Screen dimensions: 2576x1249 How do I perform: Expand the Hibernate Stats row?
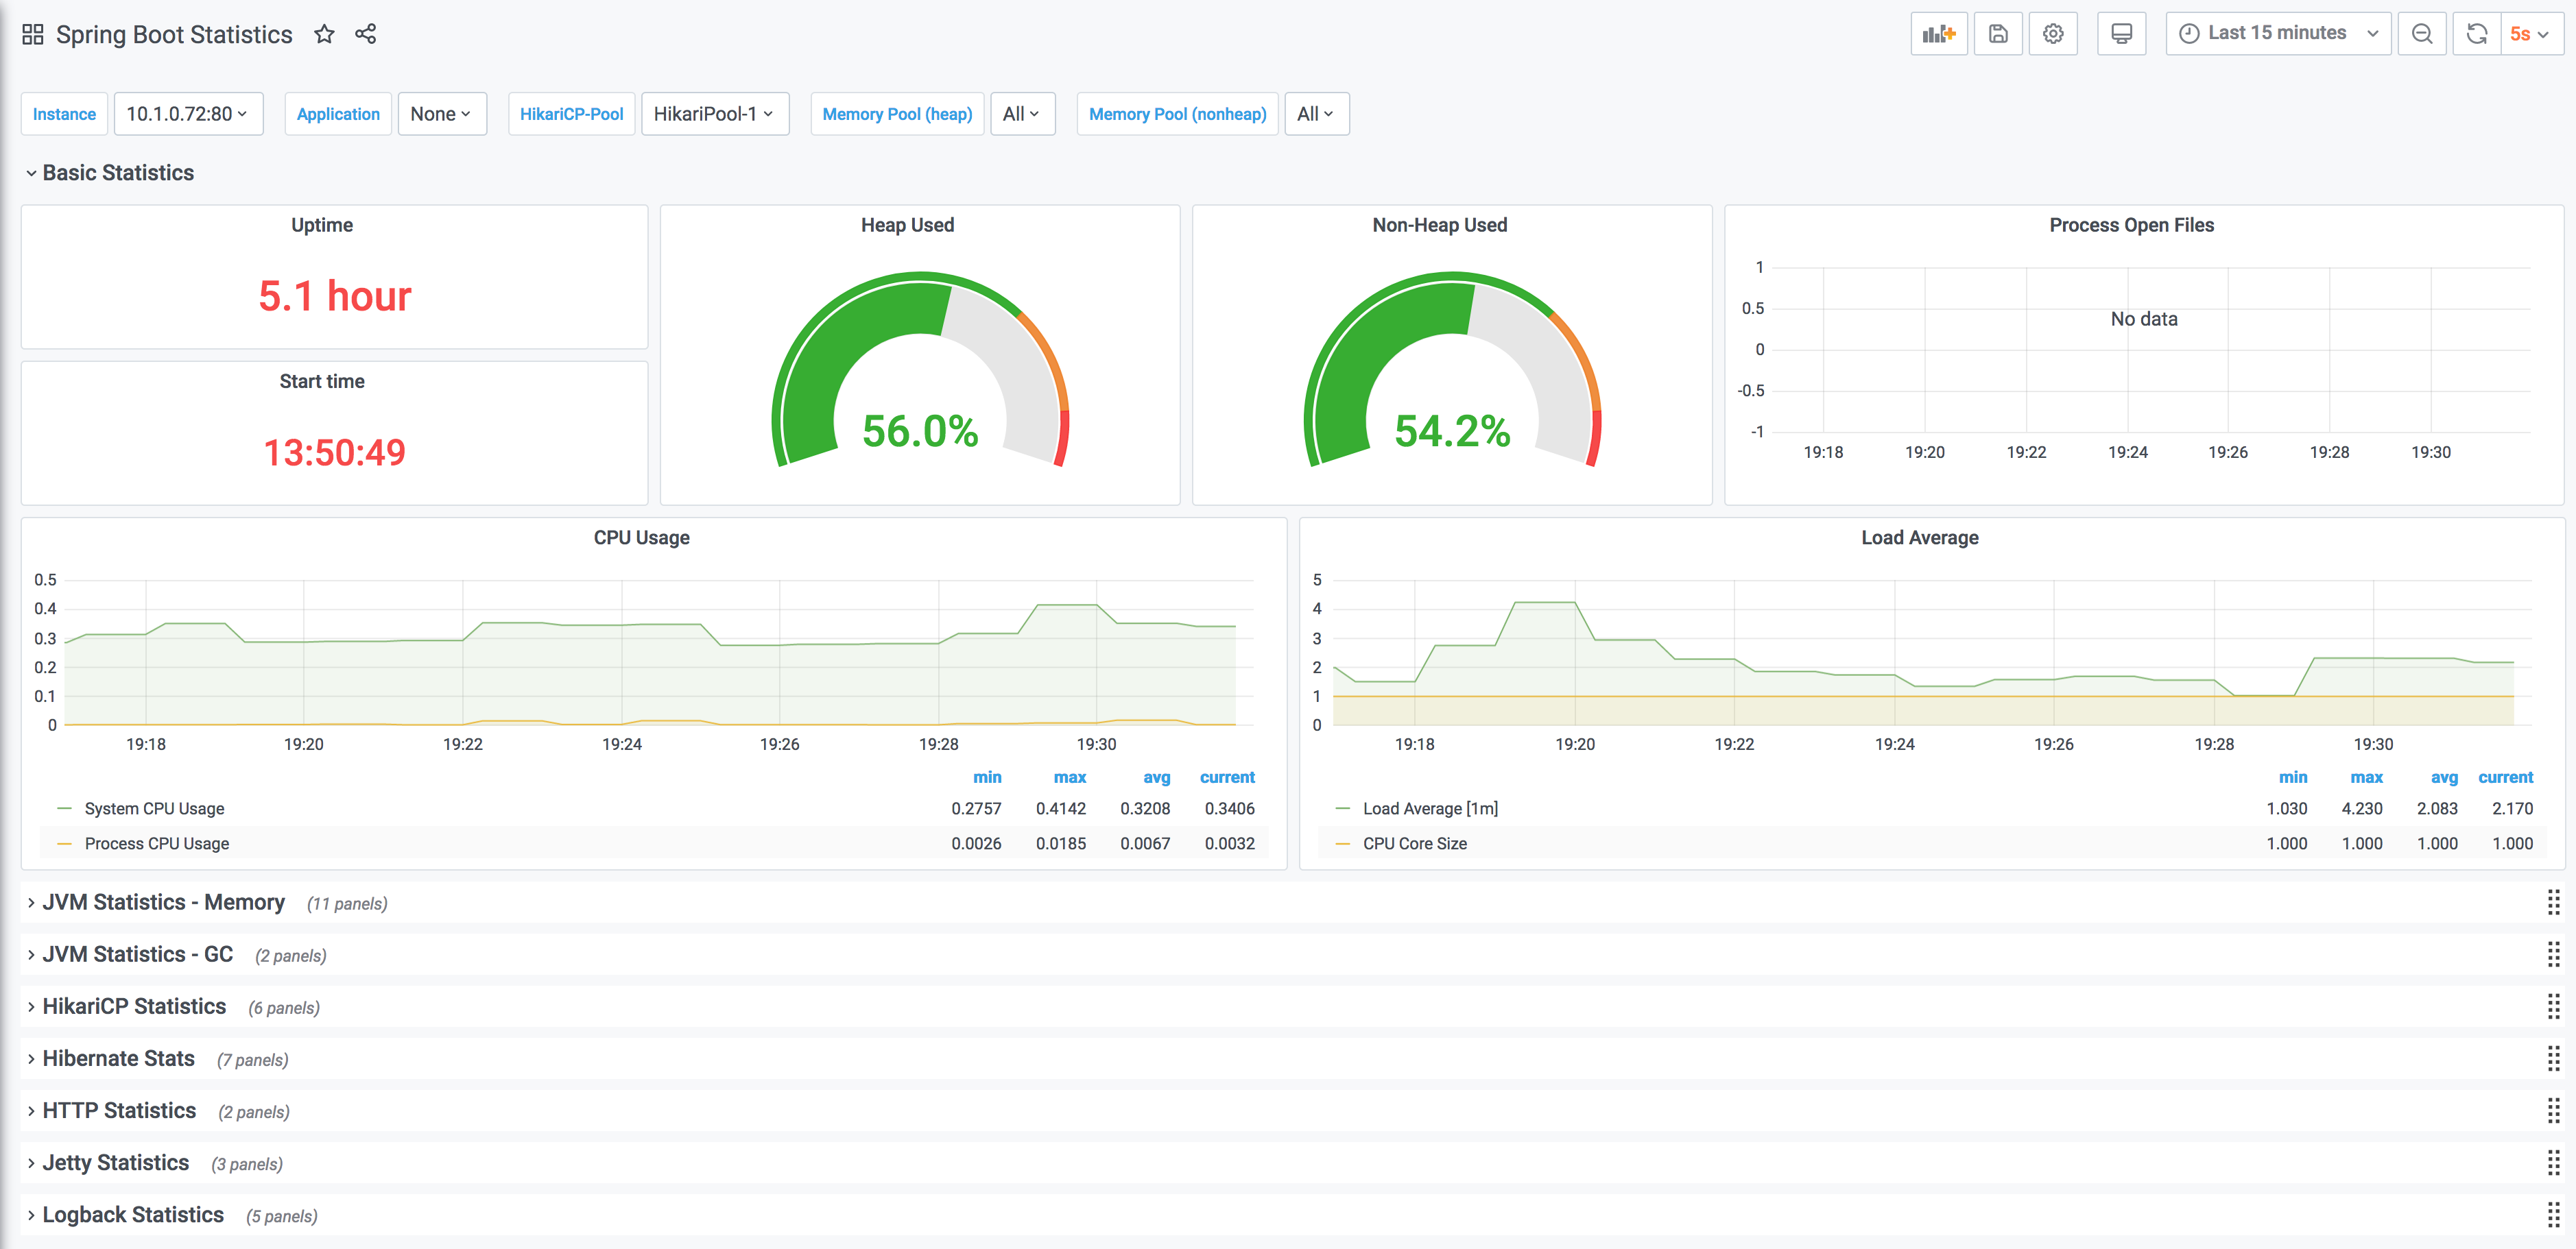(x=118, y=1058)
